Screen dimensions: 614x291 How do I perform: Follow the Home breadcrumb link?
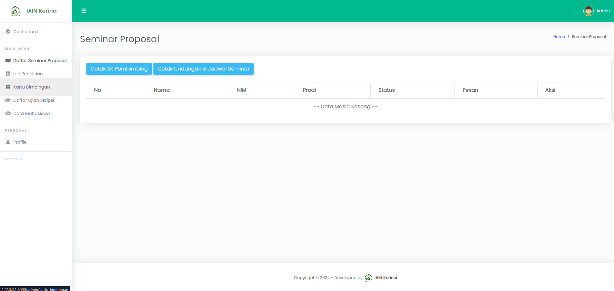(559, 37)
